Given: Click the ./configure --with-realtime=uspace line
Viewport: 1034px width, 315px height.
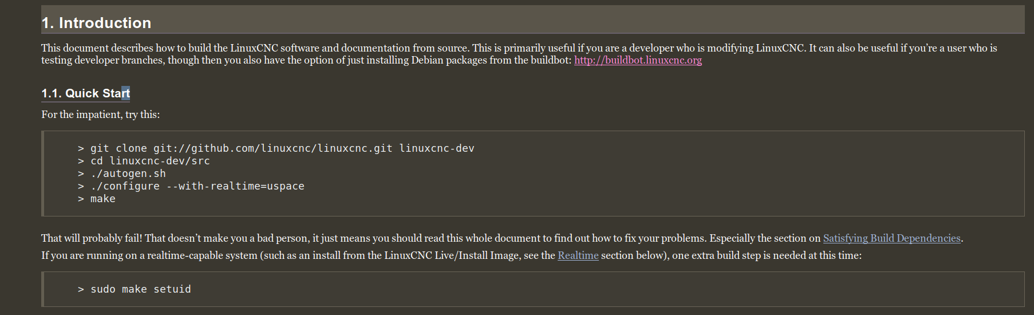Looking at the screenshot, I should [x=191, y=186].
